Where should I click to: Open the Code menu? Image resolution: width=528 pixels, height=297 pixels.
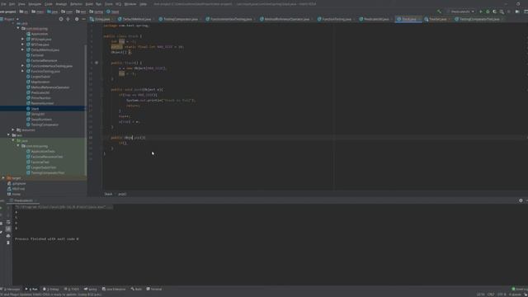point(49,4)
